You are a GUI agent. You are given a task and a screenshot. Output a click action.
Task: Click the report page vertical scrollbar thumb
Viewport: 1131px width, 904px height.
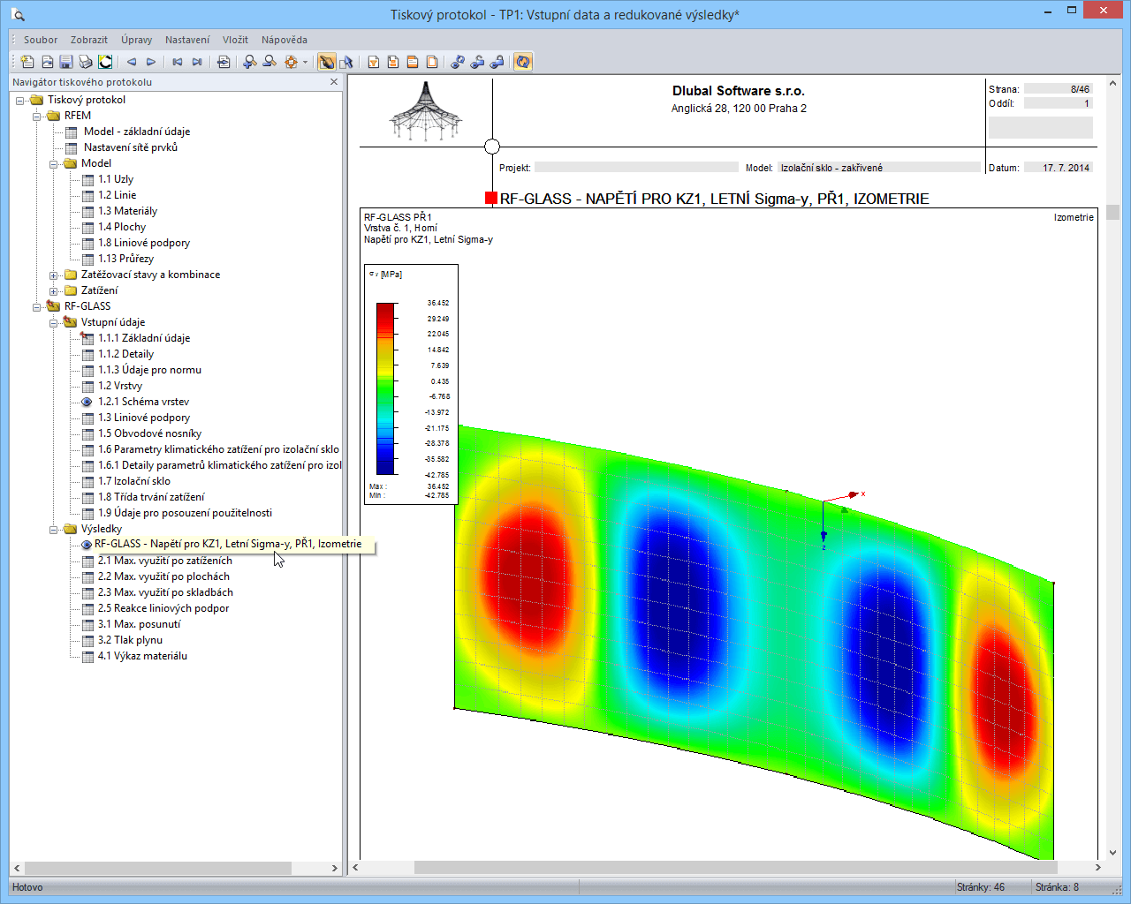[1112, 212]
